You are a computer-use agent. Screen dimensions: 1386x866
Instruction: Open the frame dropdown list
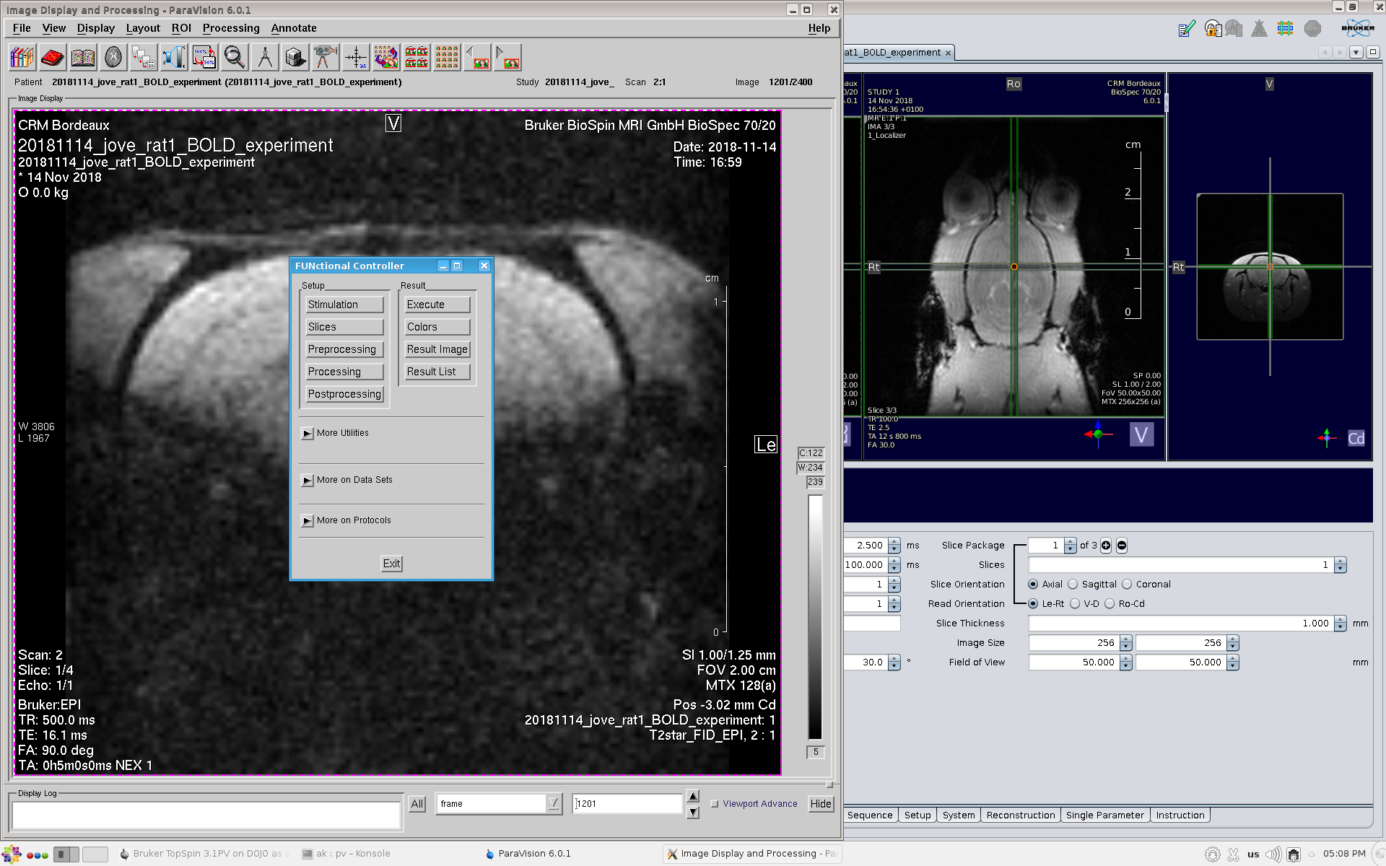point(553,803)
